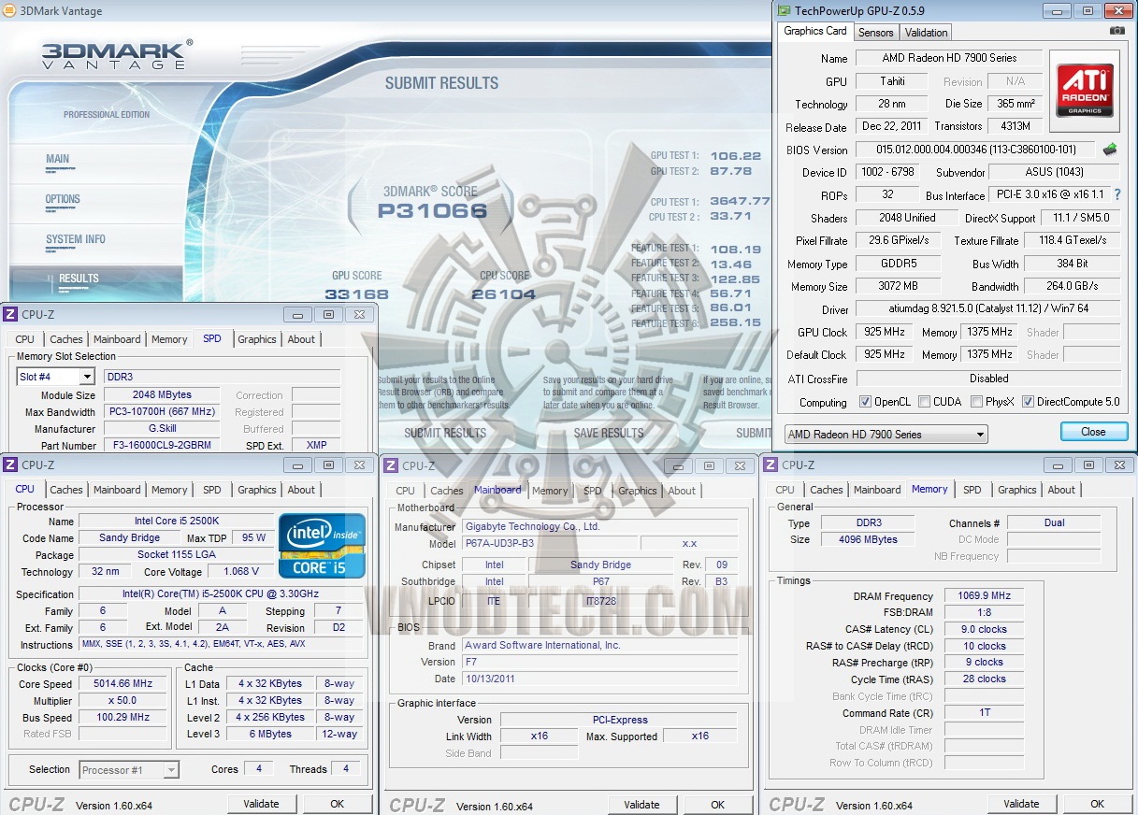Click OK in the CPU-Z CPU window

(337, 804)
